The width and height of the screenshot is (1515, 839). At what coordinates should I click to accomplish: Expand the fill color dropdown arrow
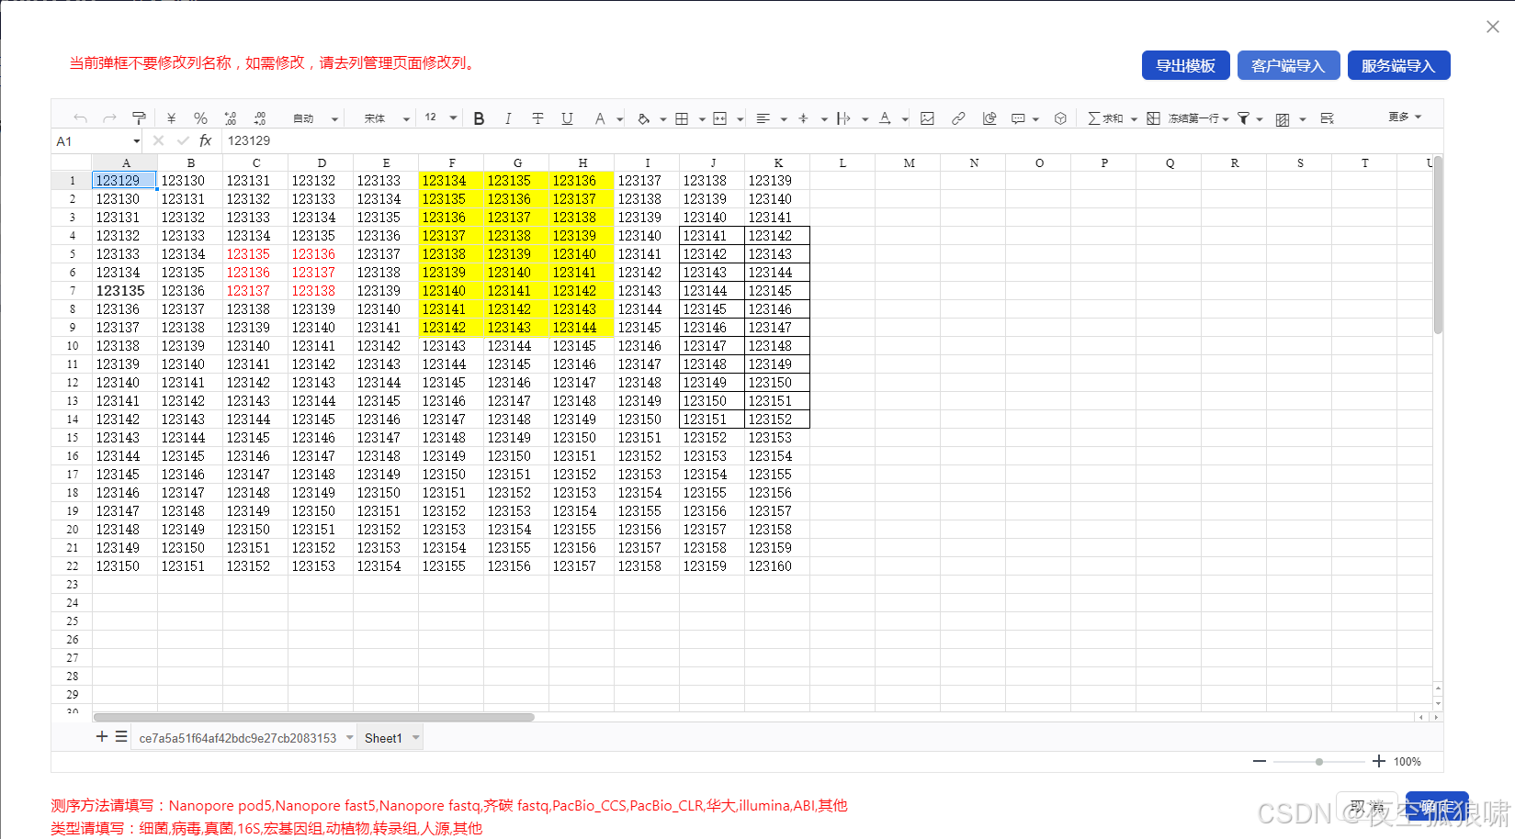pyautogui.click(x=662, y=119)
